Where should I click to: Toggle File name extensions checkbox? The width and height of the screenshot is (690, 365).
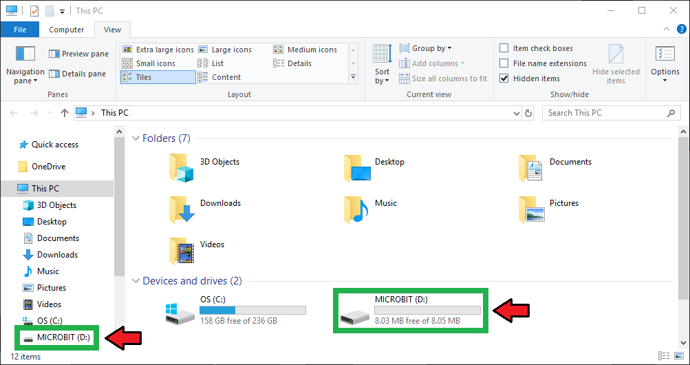504,63
